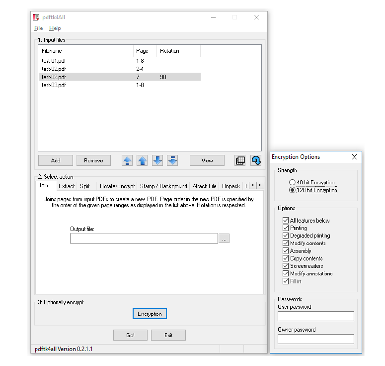The width and height of the screenshot is (385, 366).
Task: Click the Rotation column header
Action: click(178, 51)
